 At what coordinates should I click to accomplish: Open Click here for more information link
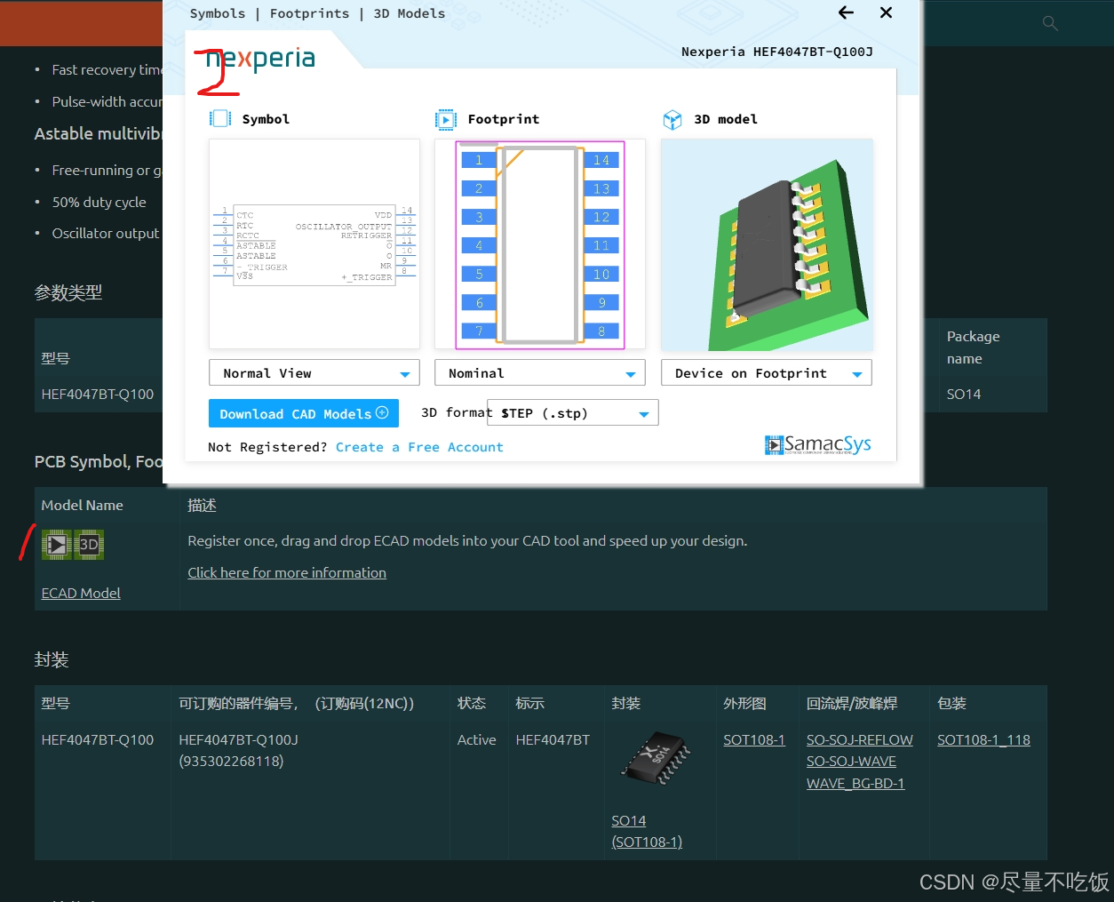pos(287,572)
